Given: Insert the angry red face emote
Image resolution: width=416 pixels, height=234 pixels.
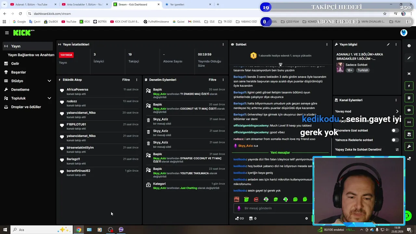Looking at the screenshot, I should (256, 199).
